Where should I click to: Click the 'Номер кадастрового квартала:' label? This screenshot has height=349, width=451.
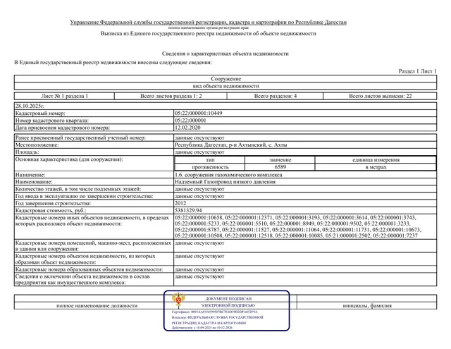[51, 121]
